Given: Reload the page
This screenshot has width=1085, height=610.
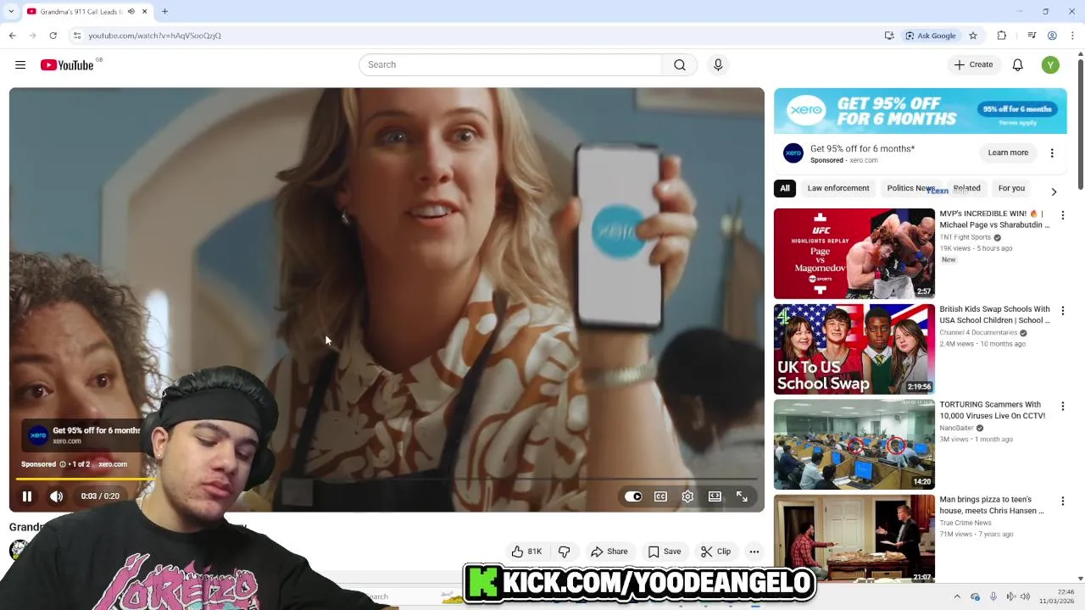Looking at the screenshot, I should 53,36.
